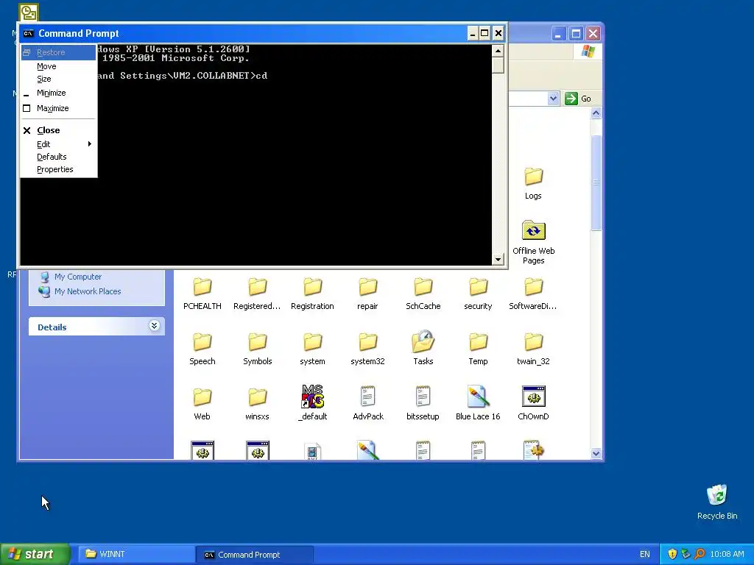
Task: Select the security folder
Action: tap(478, 294)
